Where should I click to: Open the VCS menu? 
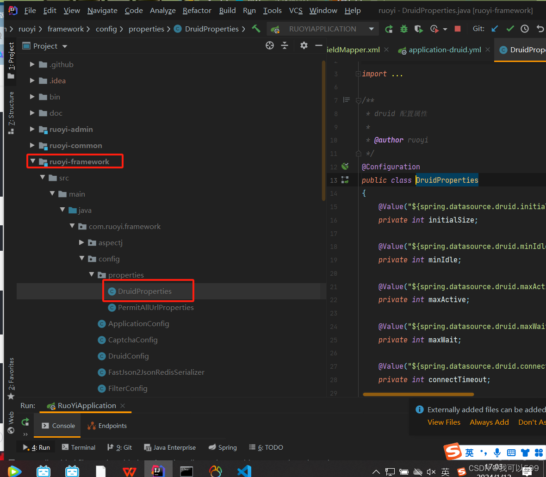tap(296, 11)
